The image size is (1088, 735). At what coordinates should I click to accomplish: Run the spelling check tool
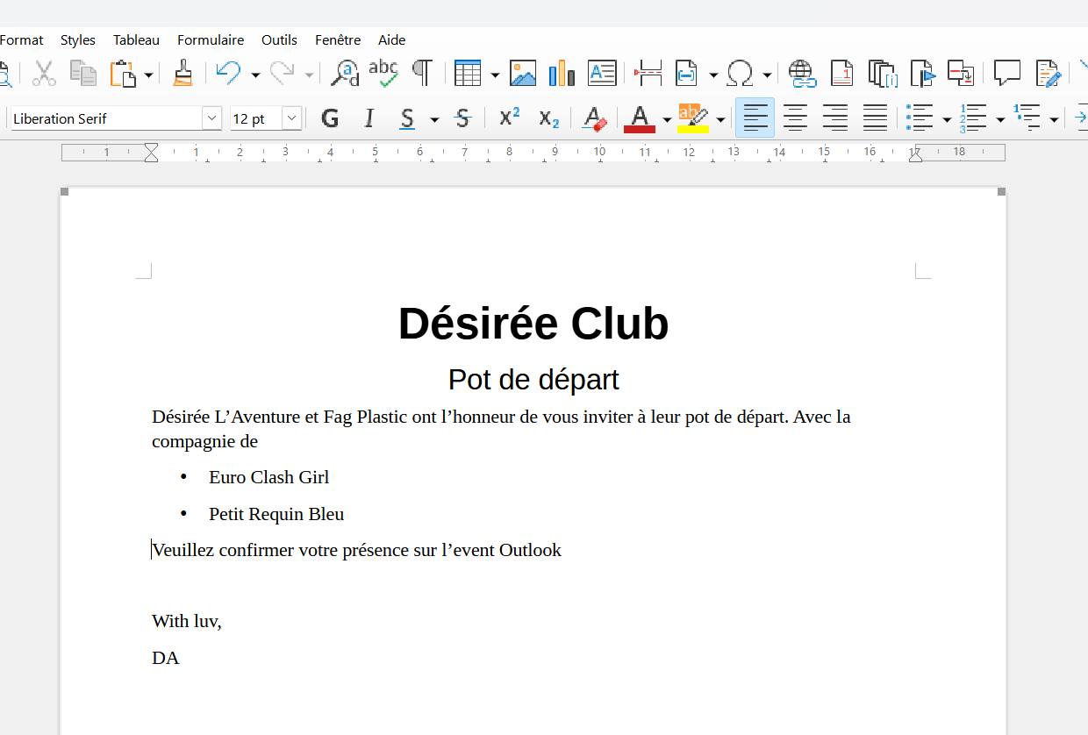(383, 74)
